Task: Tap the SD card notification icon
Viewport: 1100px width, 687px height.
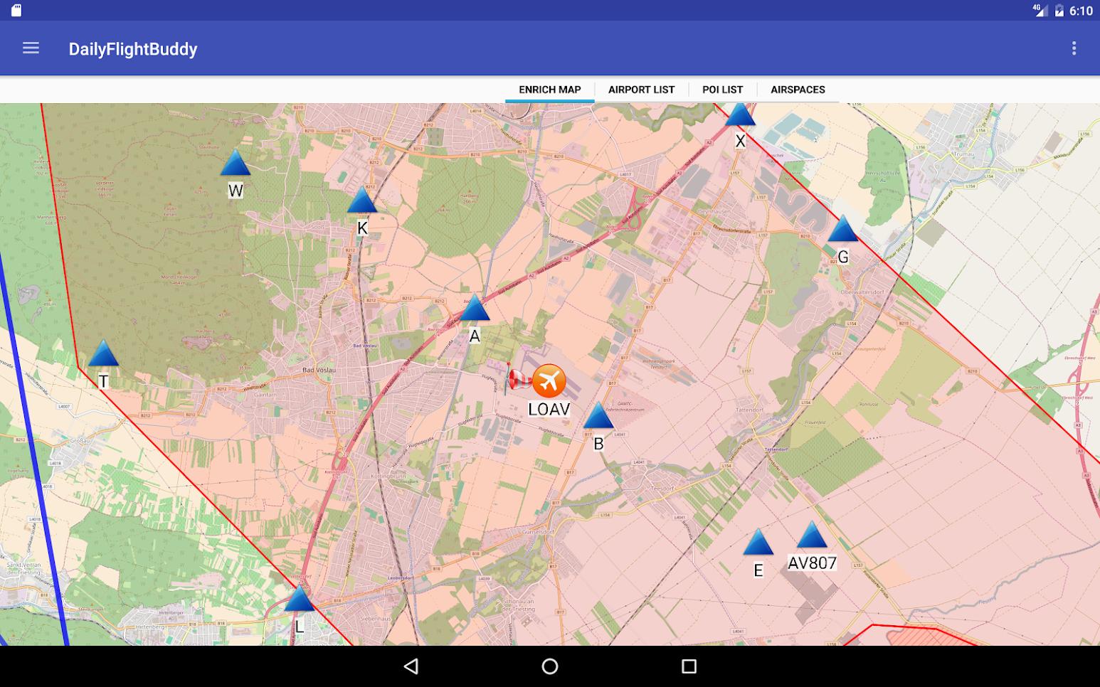Action: pos(16,11)
